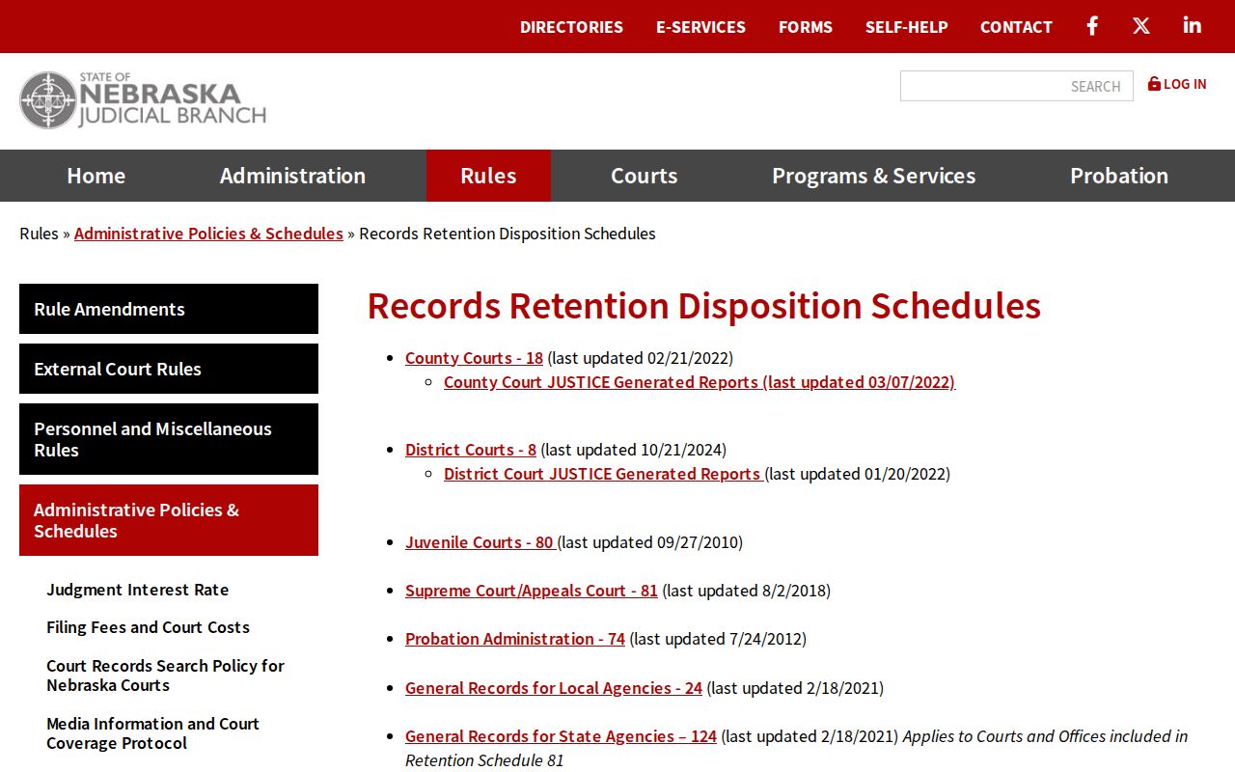This screenshot has height=772, width=1235.
Task: Click the 'Rules' breadcrumb text
Action: click(39, 234)
